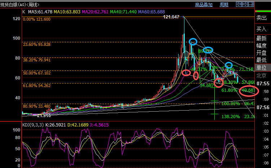Select the 最新 latest price label
Viewport: 271px width, 168px height.
[261, 38]
